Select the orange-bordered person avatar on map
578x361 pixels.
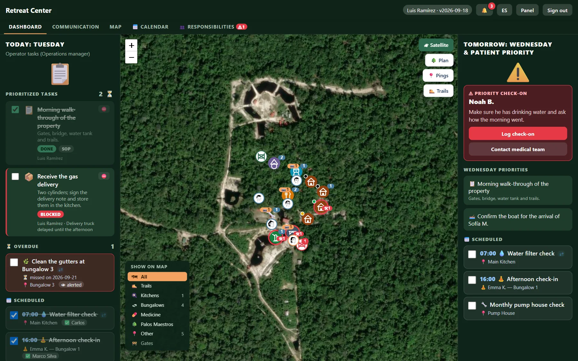click(293, 240)
